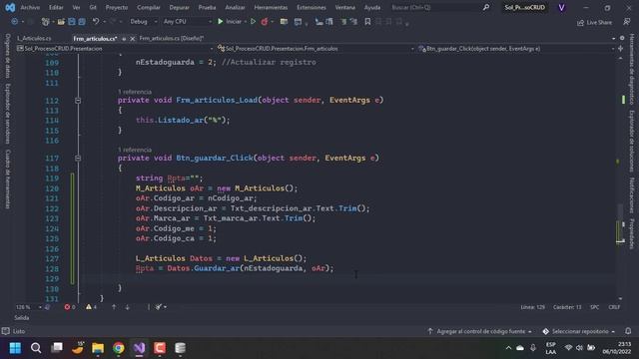The height and width of the screenshot is (359, 639).
Task: Expand Agregar al control de código fuente
Action: [480, 331]
